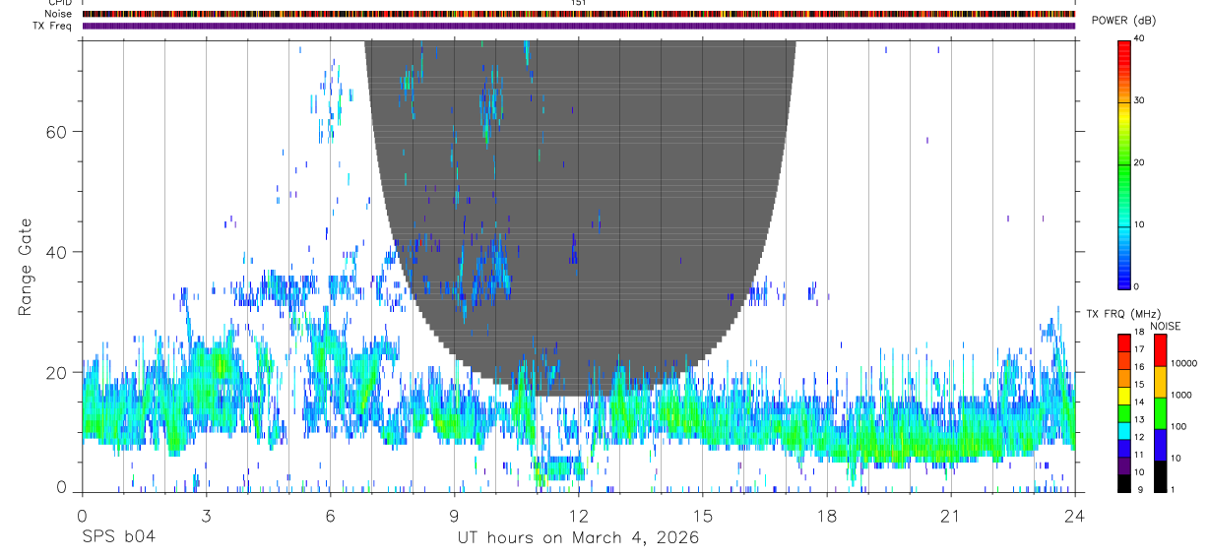Click the '24' UT hour tick label

[x=1074, y=516]
